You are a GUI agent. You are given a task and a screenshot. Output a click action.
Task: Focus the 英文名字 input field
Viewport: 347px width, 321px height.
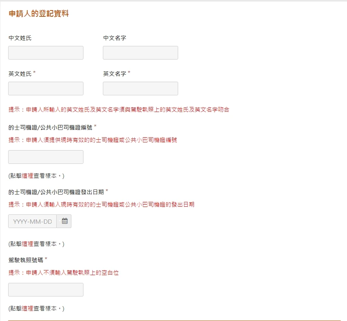(x=141, y=88)
